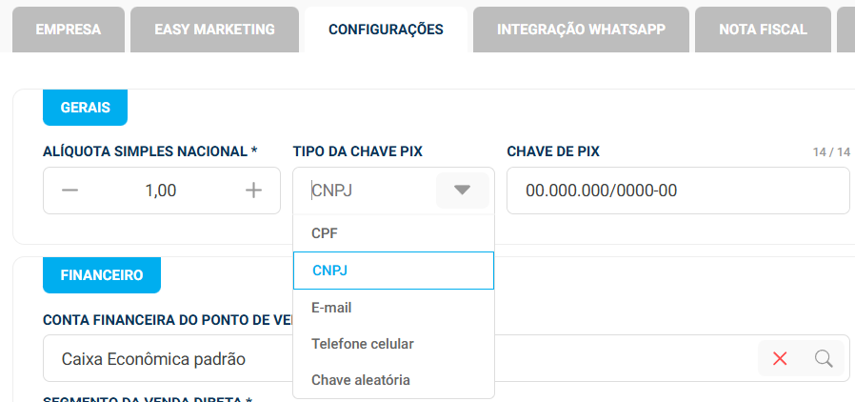Click the Gerais section label
The image size is (855, 402).
coord(85,108)
